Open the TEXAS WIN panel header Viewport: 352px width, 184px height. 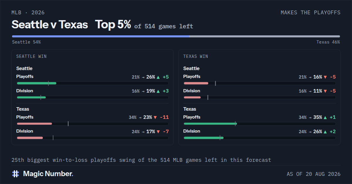196,56
